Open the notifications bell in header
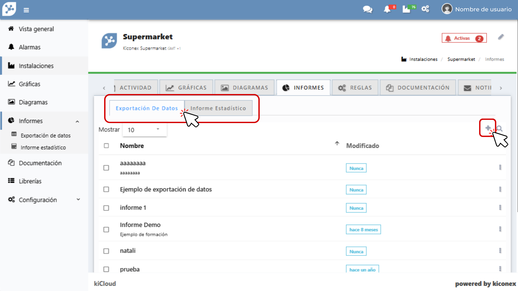518x291 pixels. coord(387,9)
